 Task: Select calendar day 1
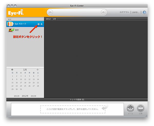pyautogui.click(x=13, y=76)
